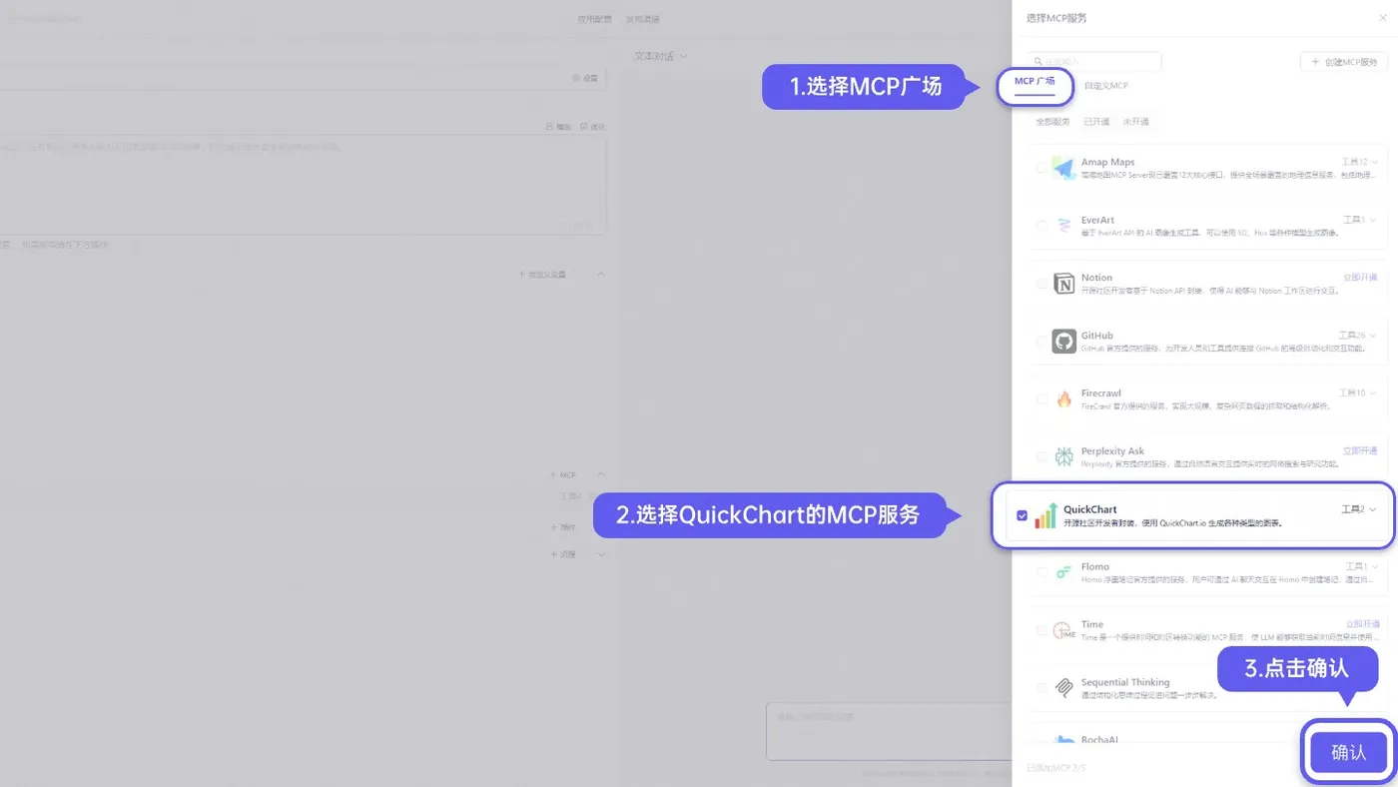Open 应用配置 tab in background page
The height and width of the screenshot is (787, 1398).
point(594,19)
